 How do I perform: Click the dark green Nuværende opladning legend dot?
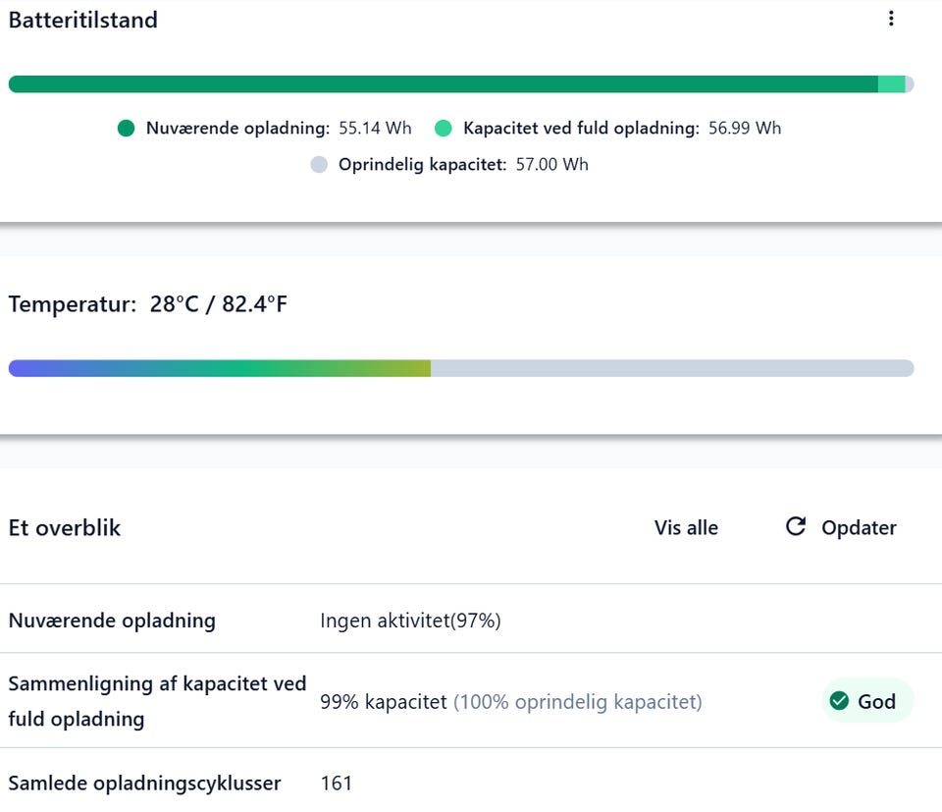126,129
